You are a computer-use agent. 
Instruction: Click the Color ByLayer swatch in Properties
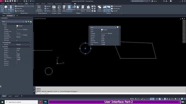click(x=17, y=26)
